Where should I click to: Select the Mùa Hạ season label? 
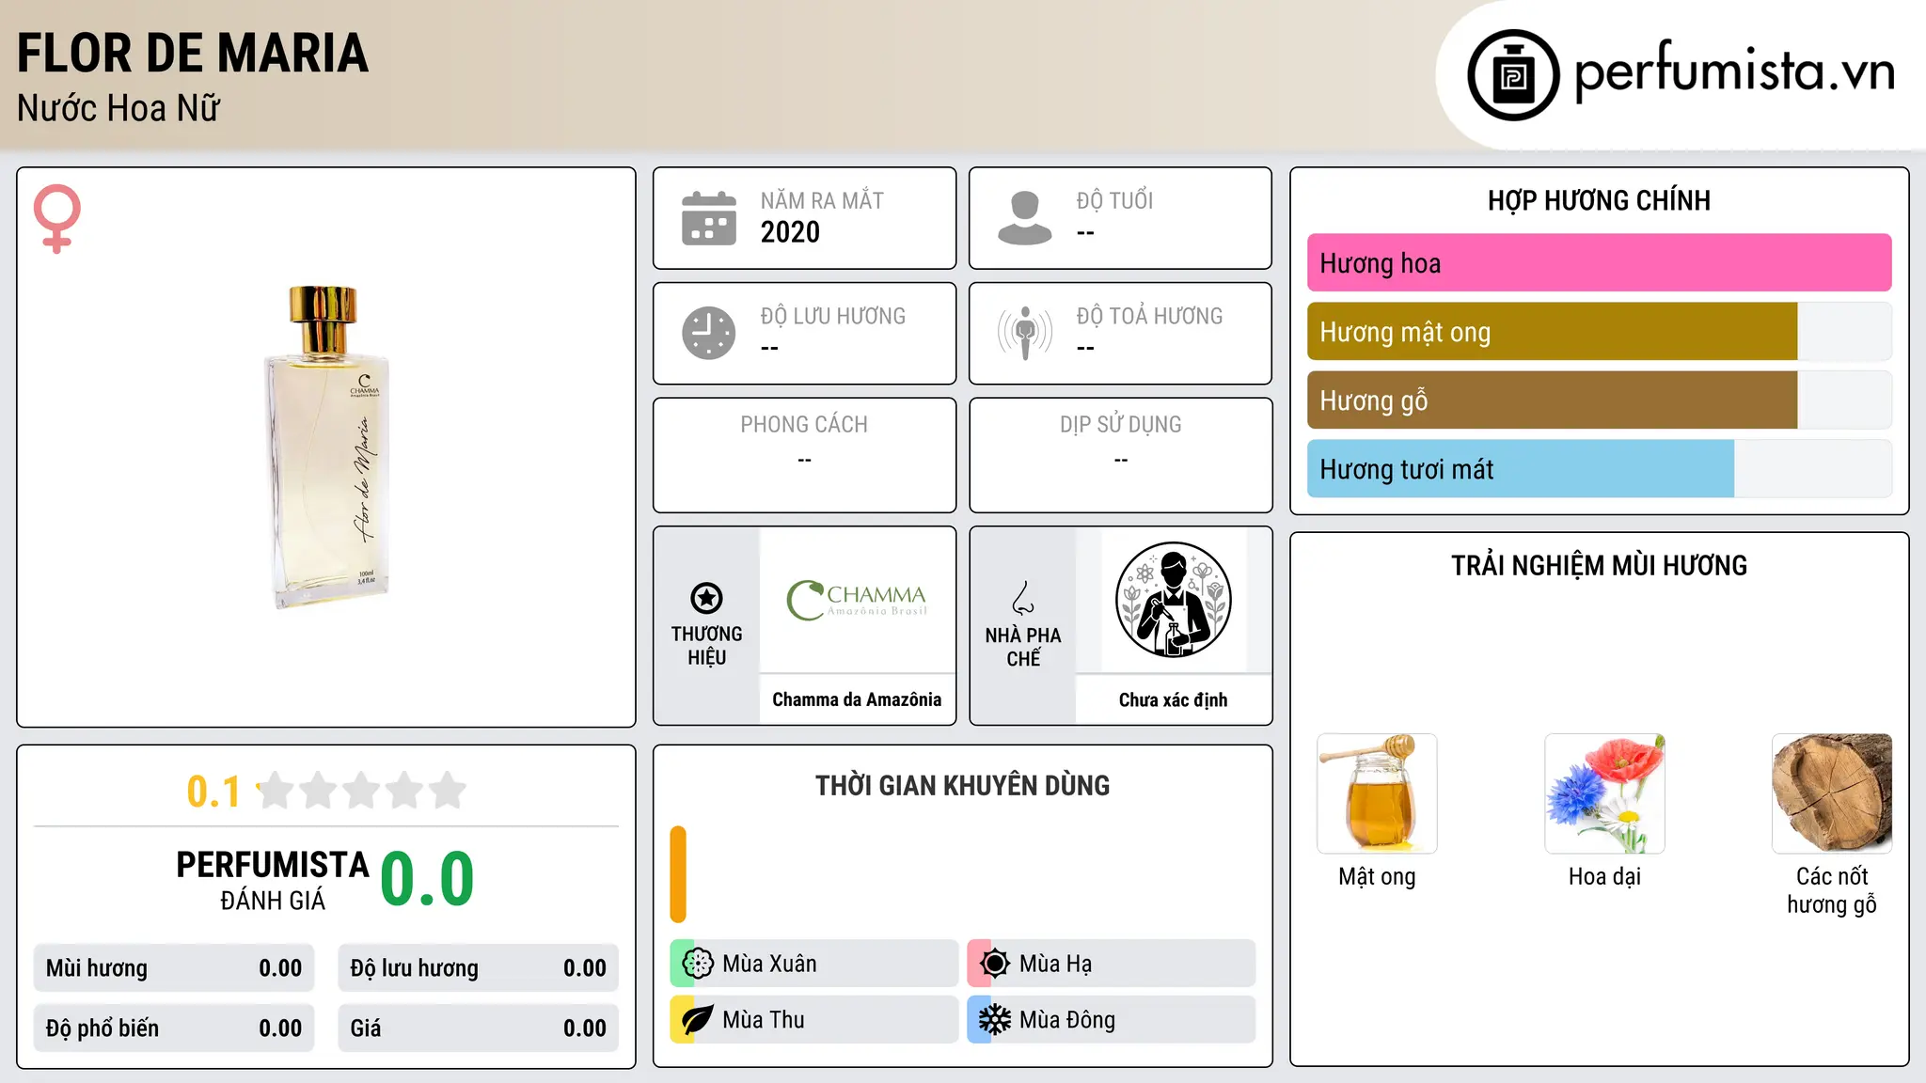coord(1055,964)
